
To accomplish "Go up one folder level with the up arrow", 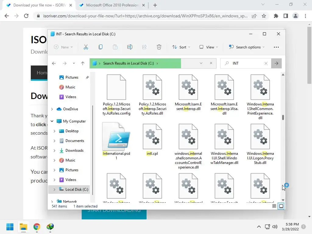I will click(83, 63).
